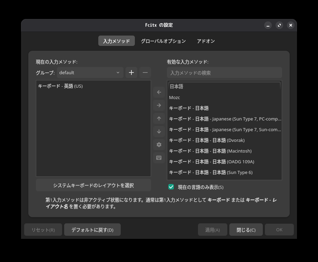Add a new group with the plus button
This screenshot has height=262, width=318.
tap(131, 72)
